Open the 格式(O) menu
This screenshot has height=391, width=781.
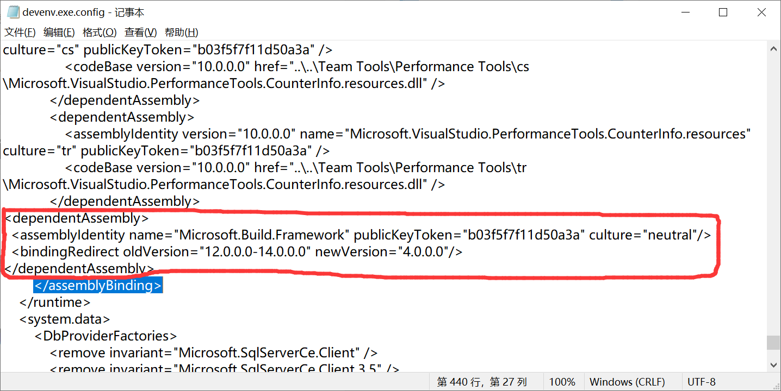coord(100,33)
